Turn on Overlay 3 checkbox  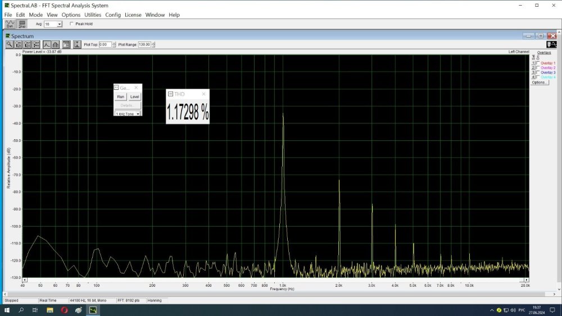click(538, 72)
